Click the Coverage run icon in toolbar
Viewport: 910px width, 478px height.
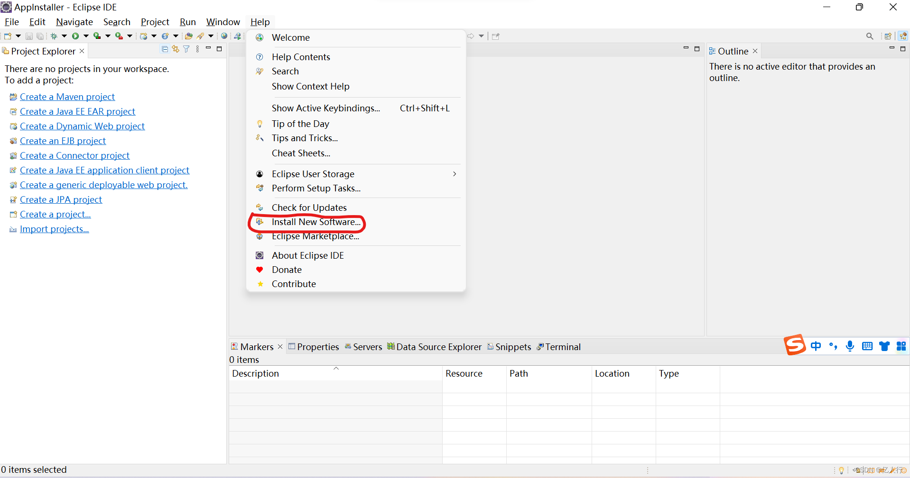point(97,36)
